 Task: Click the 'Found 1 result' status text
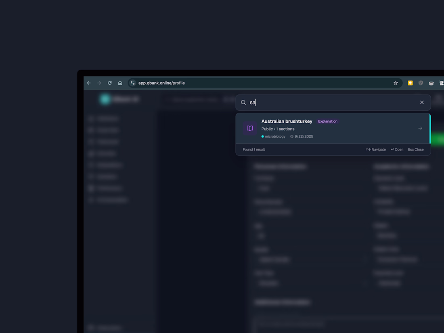pyautogui.click(x=254, y=149)
